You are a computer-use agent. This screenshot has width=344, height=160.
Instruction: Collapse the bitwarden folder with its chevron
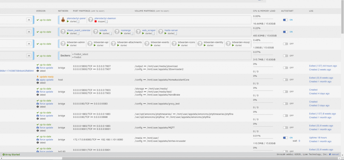(x=29, y=44)
